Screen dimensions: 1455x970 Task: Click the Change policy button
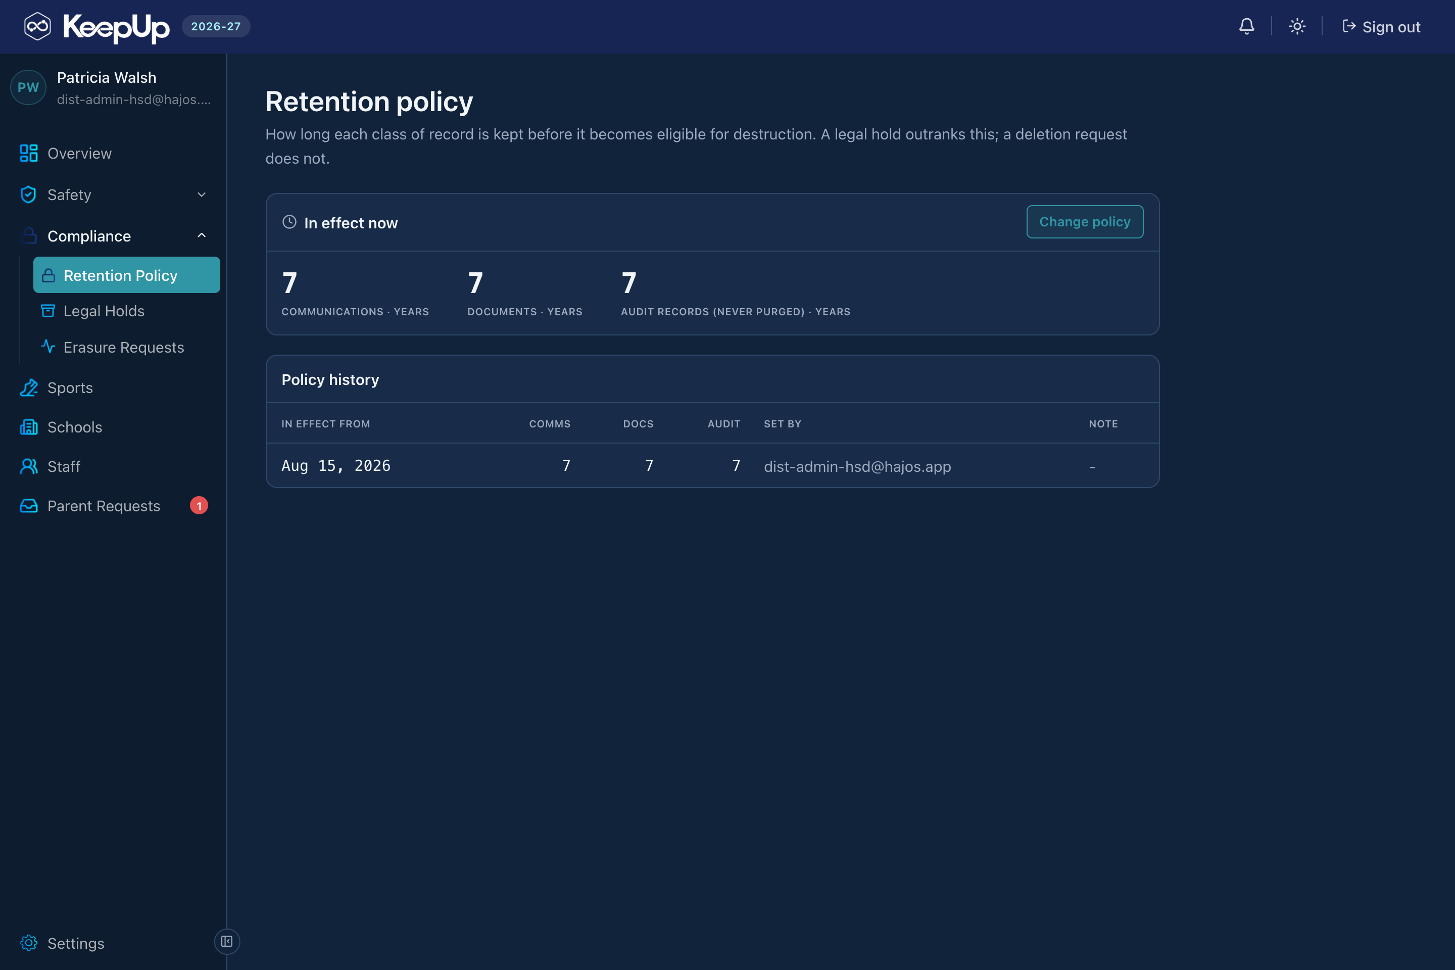(1085, 221)
